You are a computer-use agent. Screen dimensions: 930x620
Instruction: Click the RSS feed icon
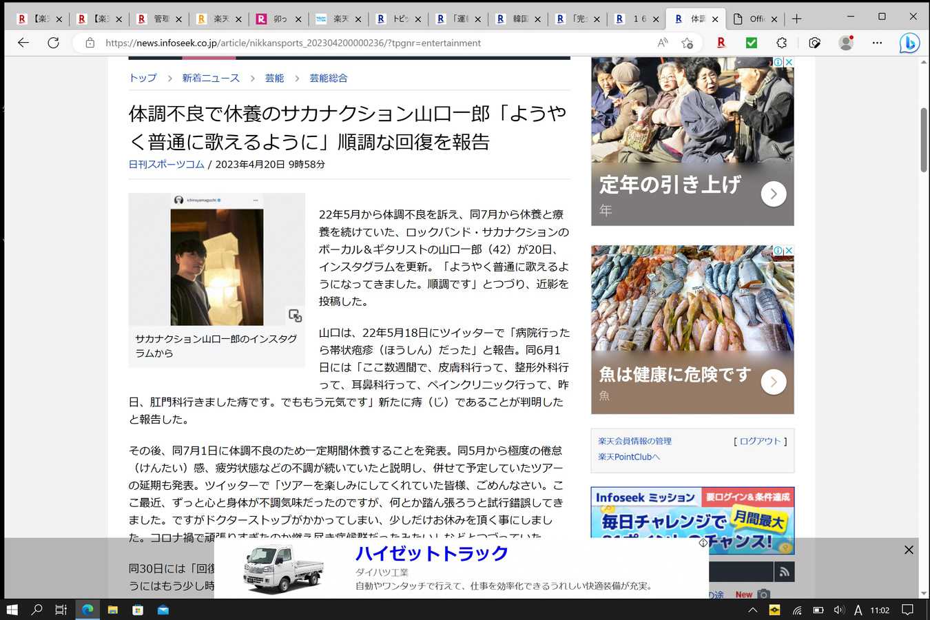[x=784, y=571]
